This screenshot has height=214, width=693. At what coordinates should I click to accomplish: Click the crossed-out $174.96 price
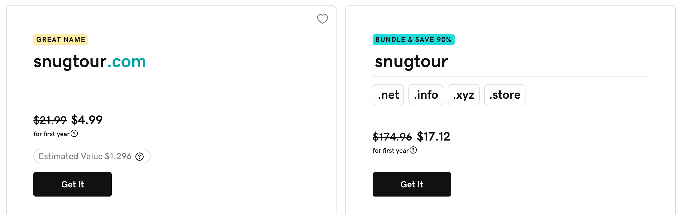[392, 136]
